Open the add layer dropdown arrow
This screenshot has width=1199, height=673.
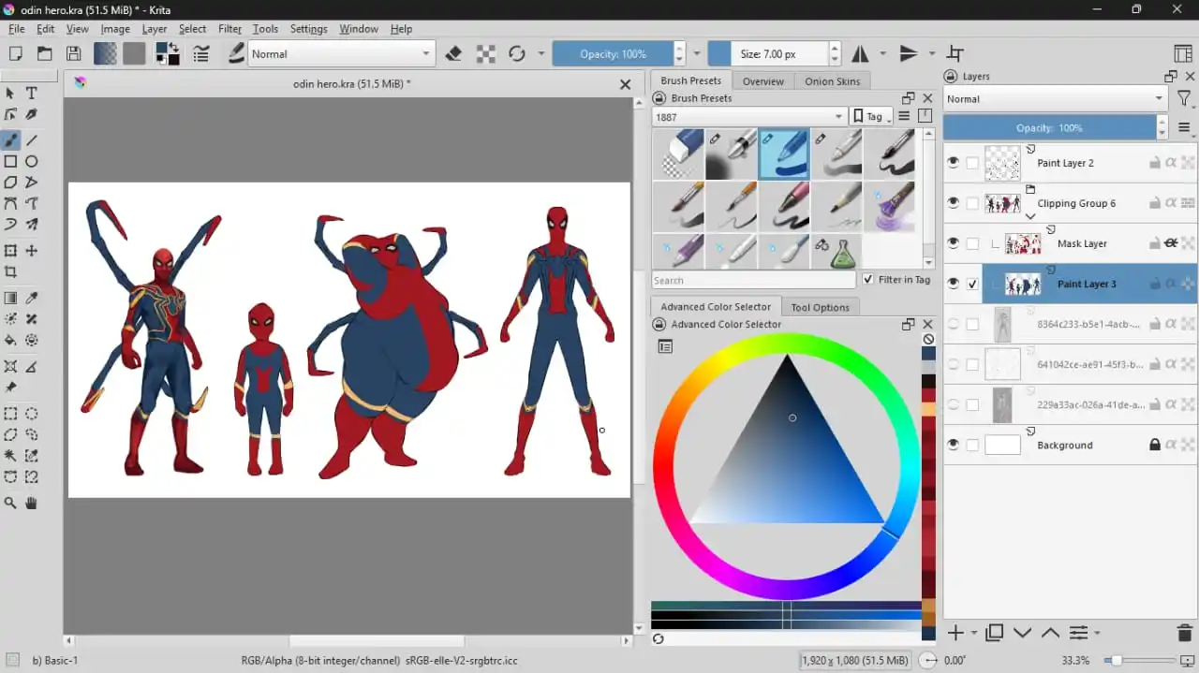pyautogui.click(x=974, y=633)
